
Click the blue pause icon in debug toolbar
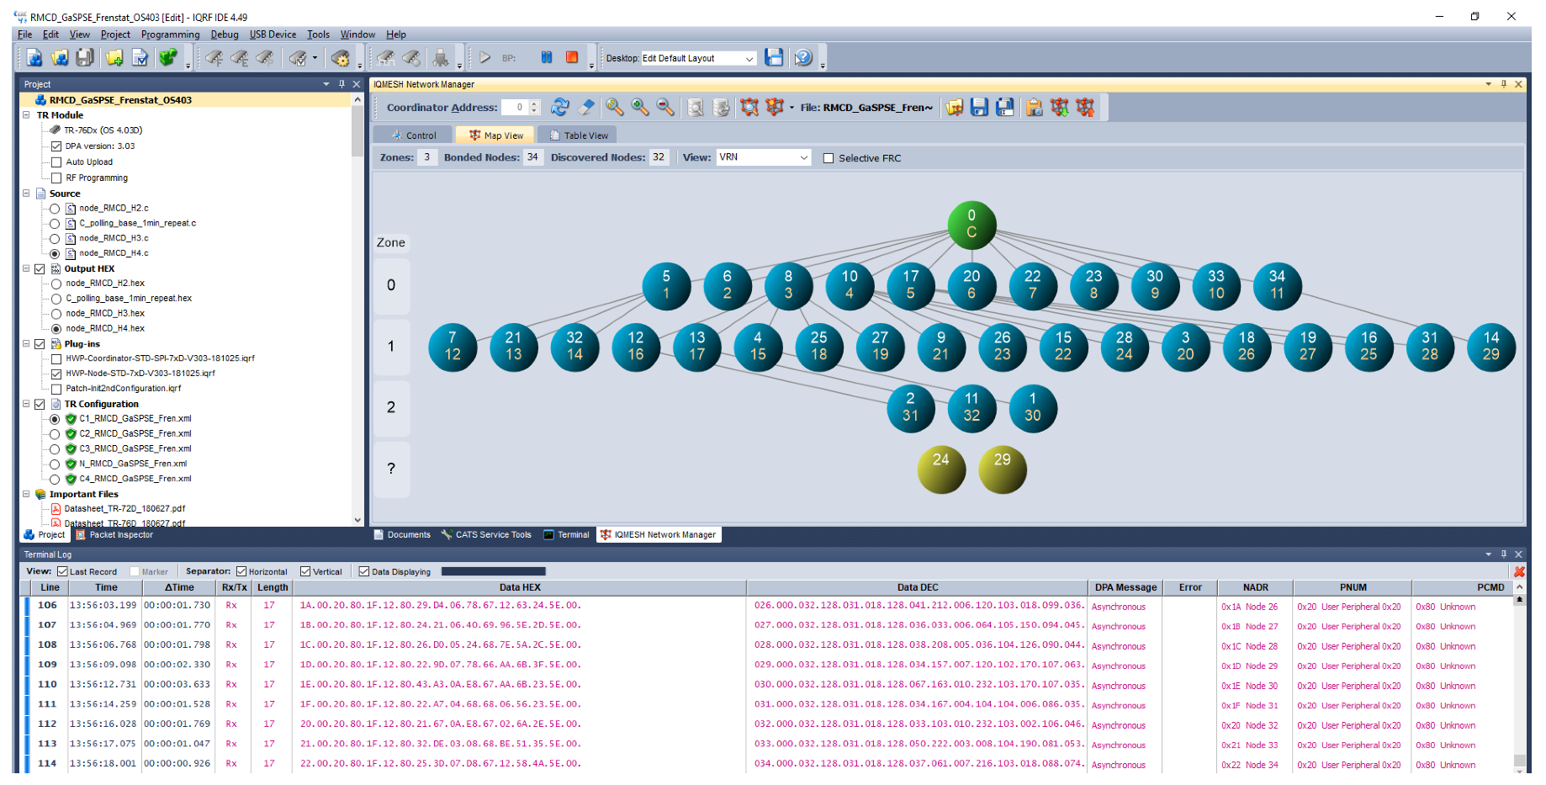pos(547,58)
